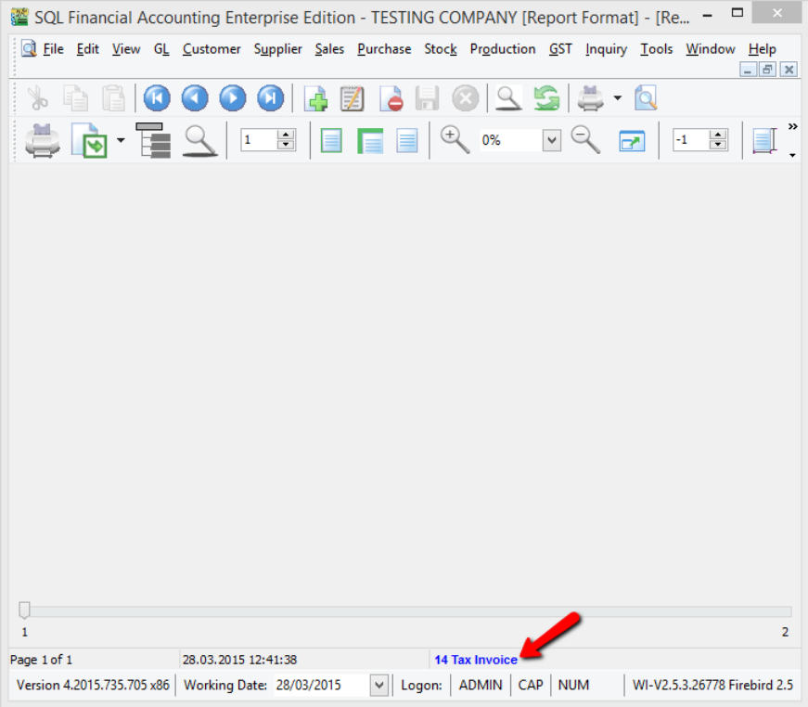Click the Zoom out magnifier icon
Screen dimensions: 808x707
[x=585, y=140]
